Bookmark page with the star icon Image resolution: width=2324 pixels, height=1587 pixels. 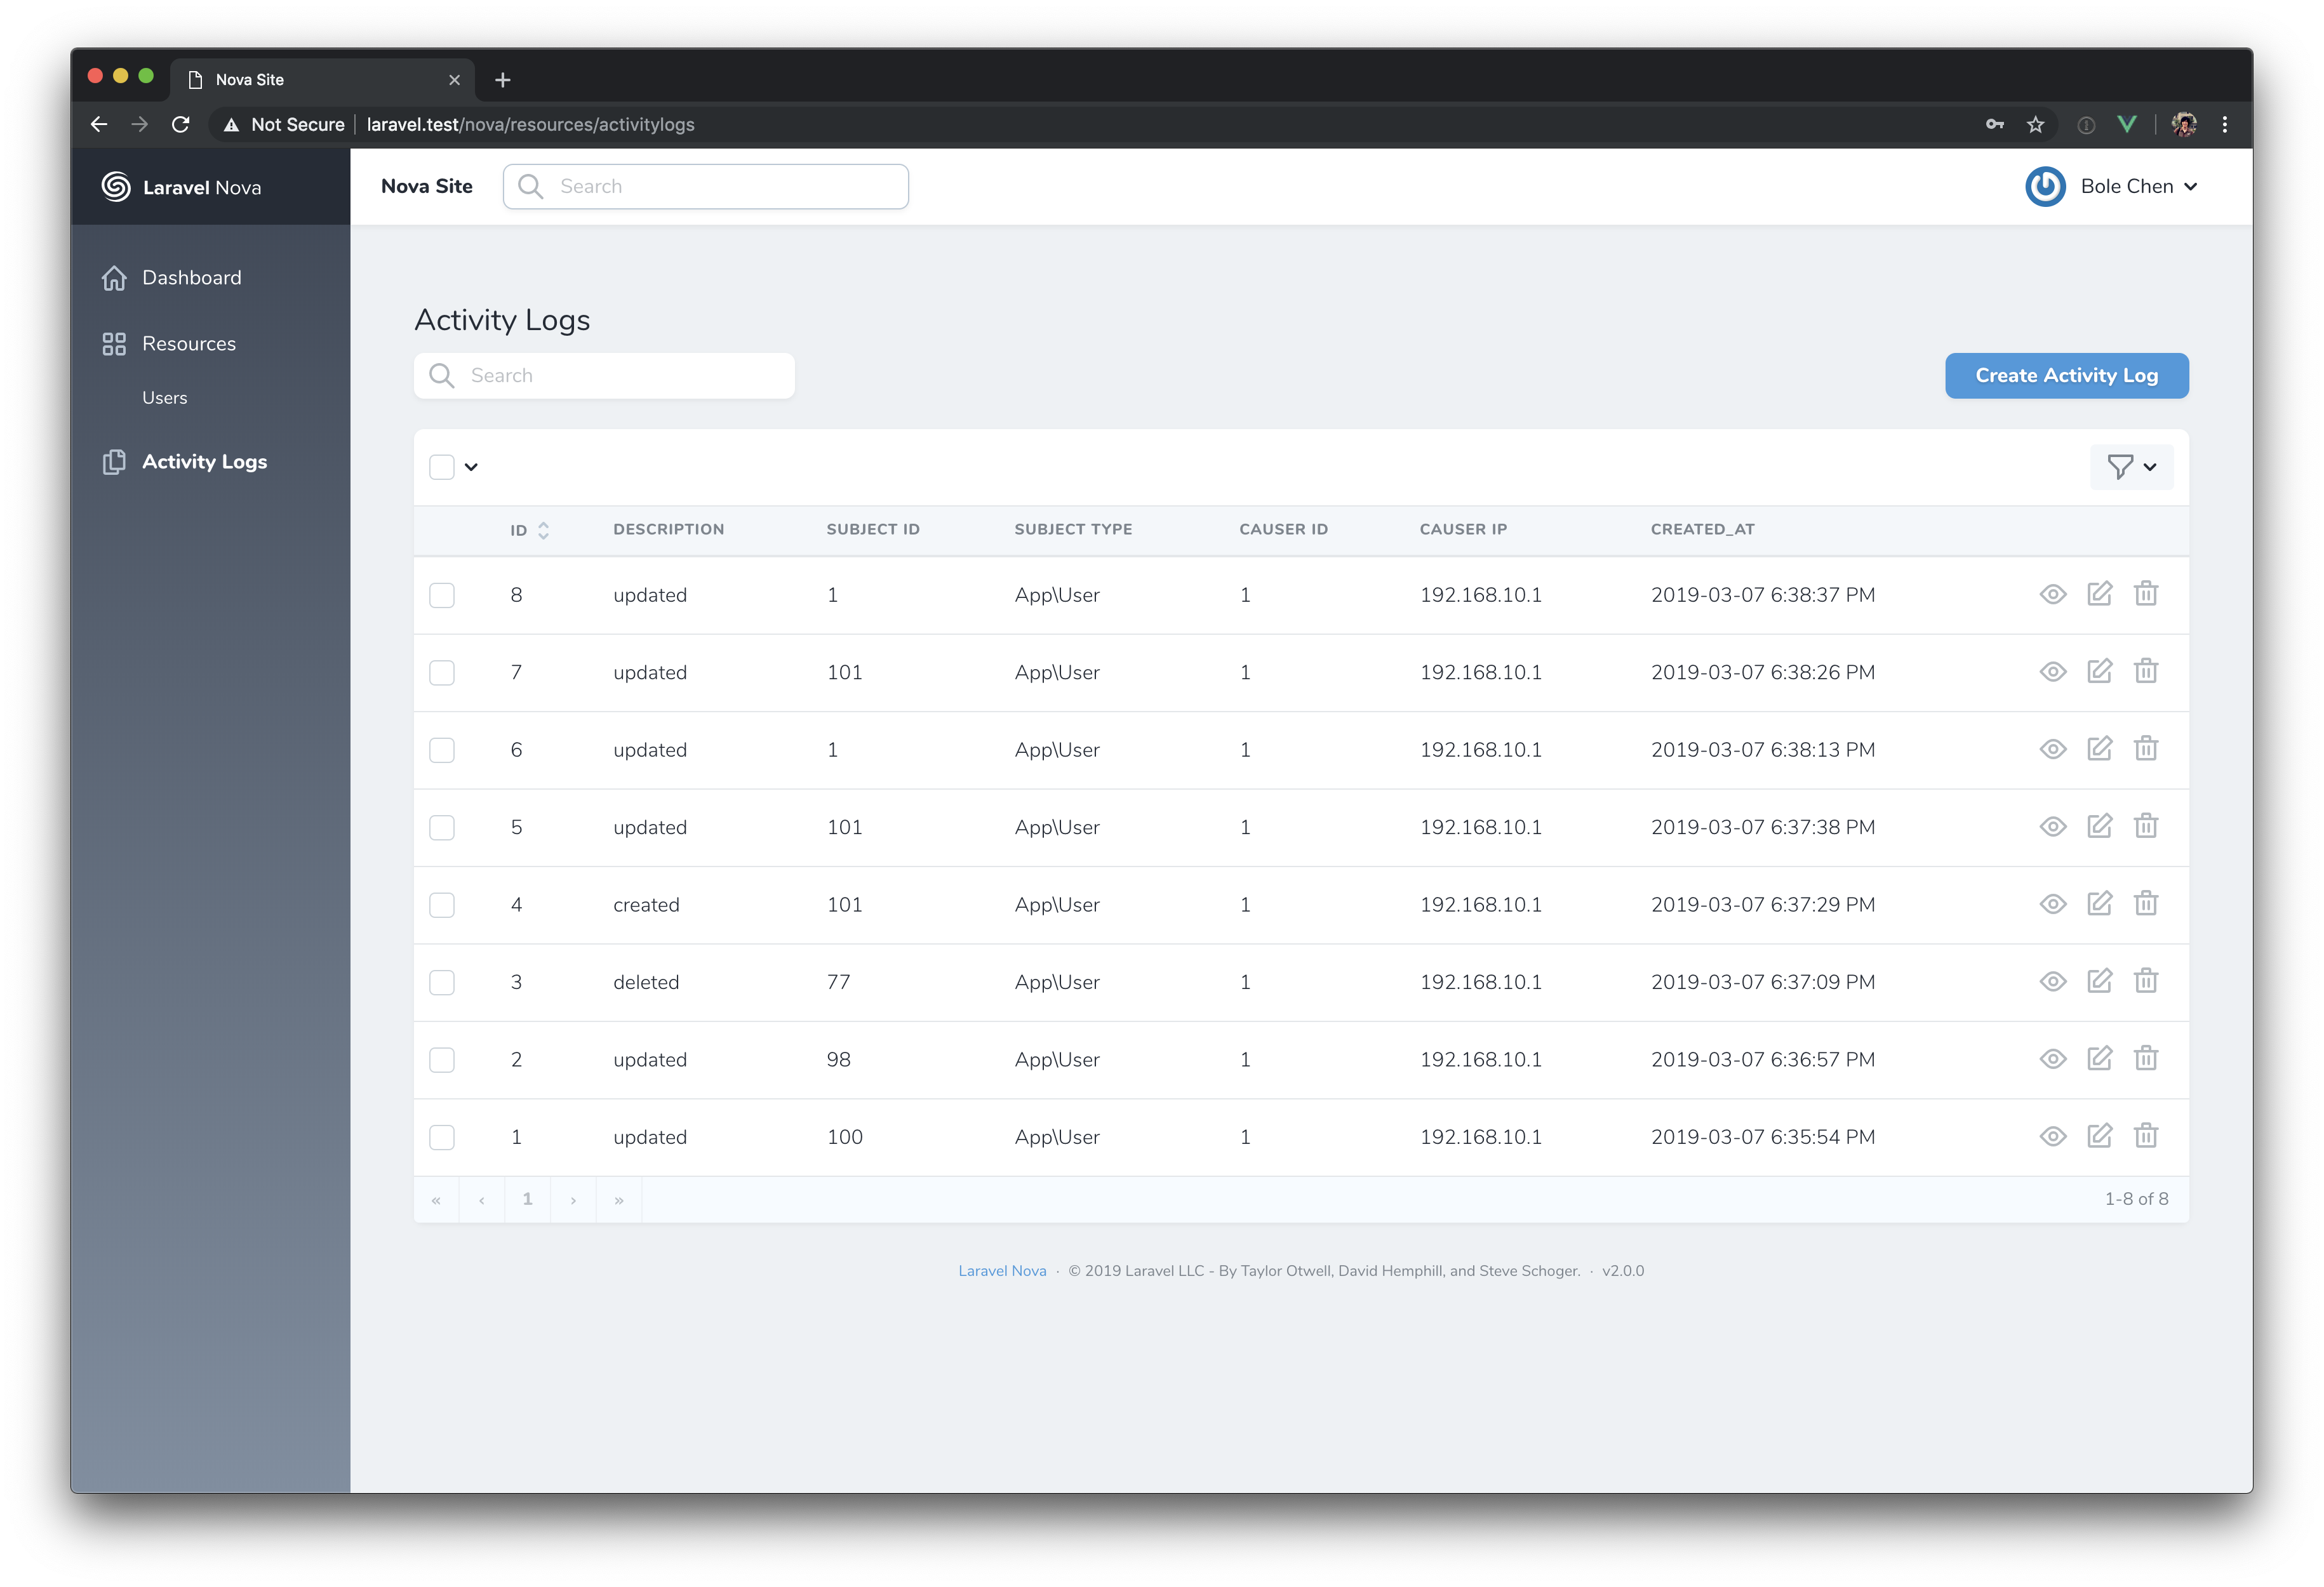click(2035, 124)
